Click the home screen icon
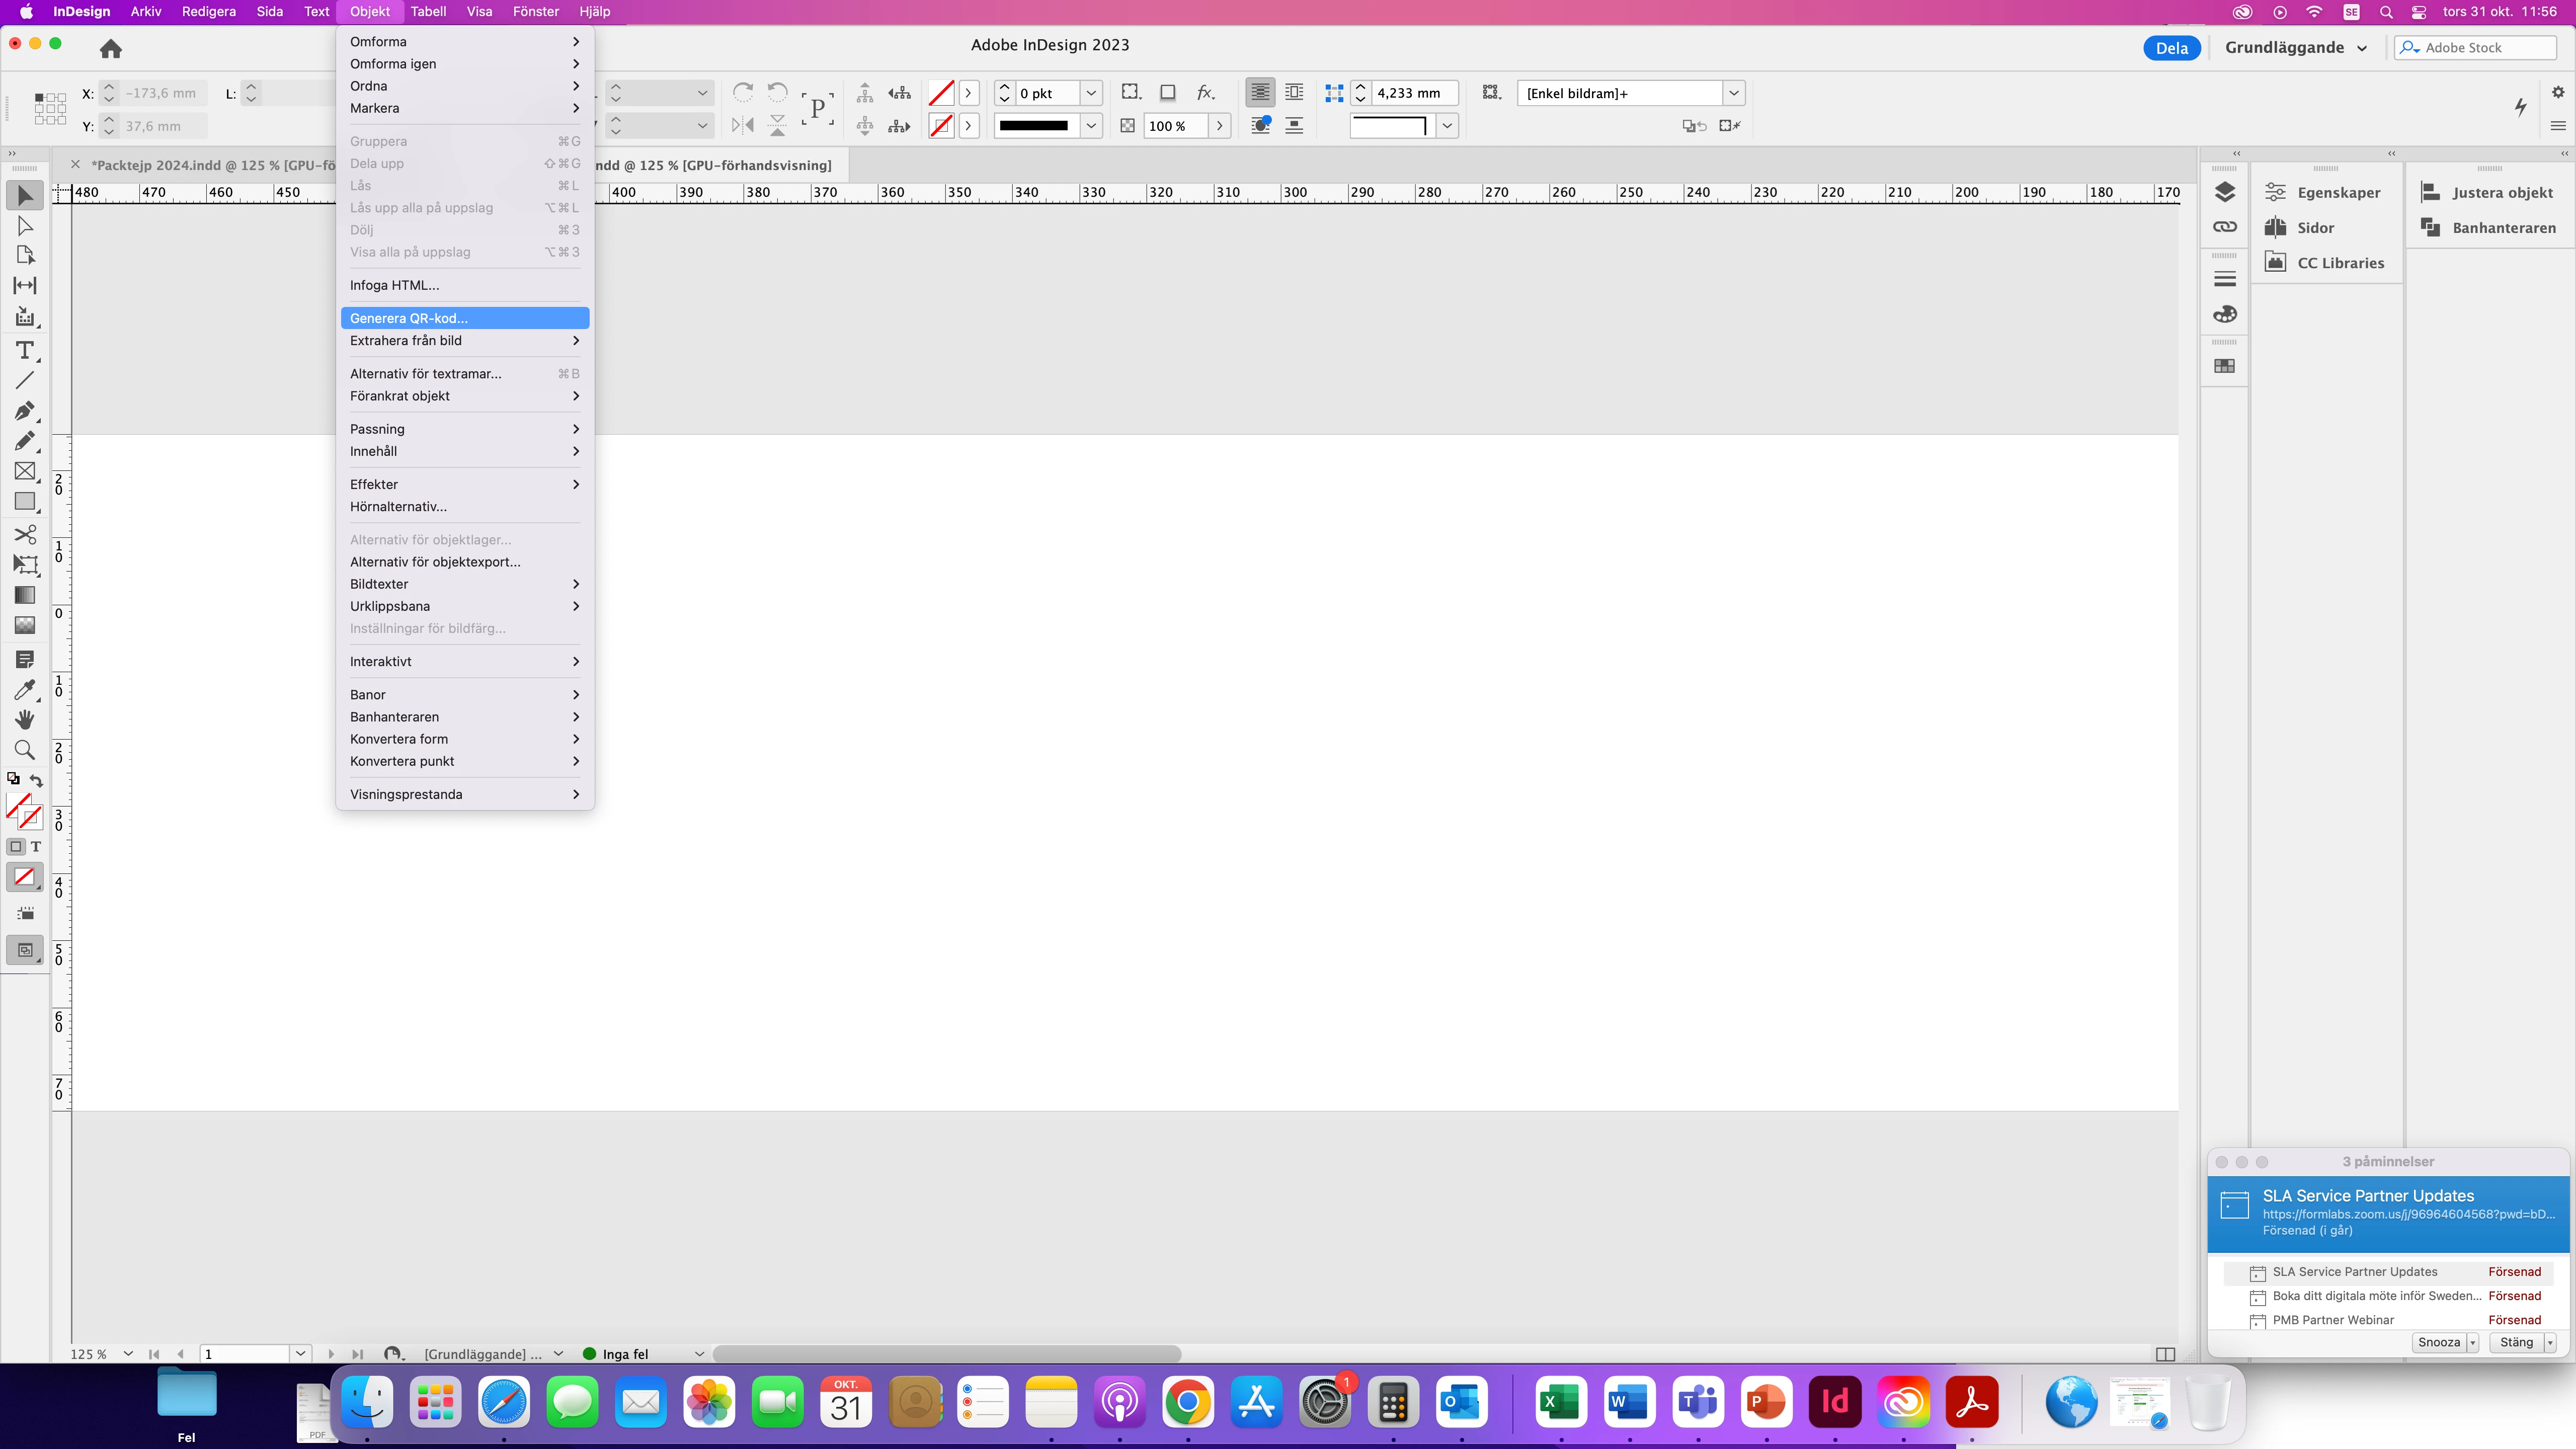The height and width of the screenshot is (1449, 2576). [x=111, y=48]
